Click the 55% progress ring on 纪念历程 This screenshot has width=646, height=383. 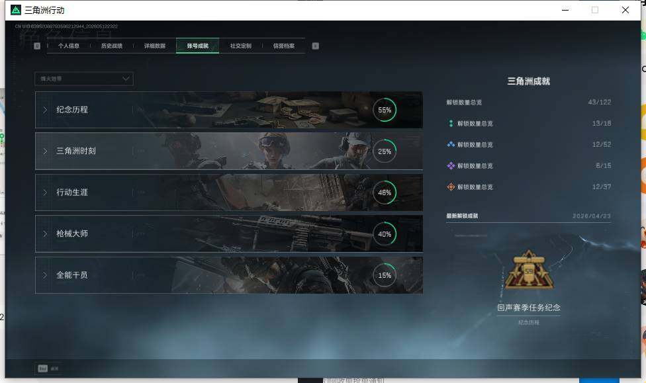(385, 110)
